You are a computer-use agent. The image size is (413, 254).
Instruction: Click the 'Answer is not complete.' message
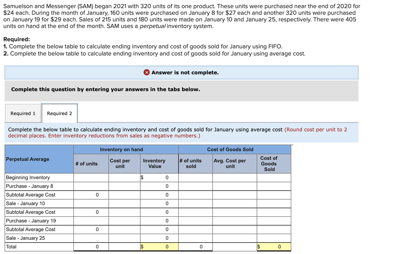click(x=185, y=73)
